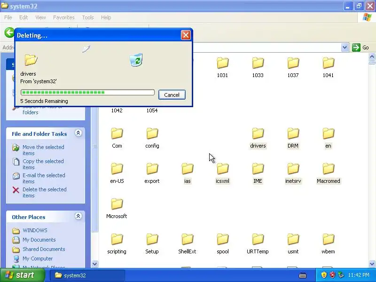
Task: Click the red shield tray icon
Action: point(332,275)
